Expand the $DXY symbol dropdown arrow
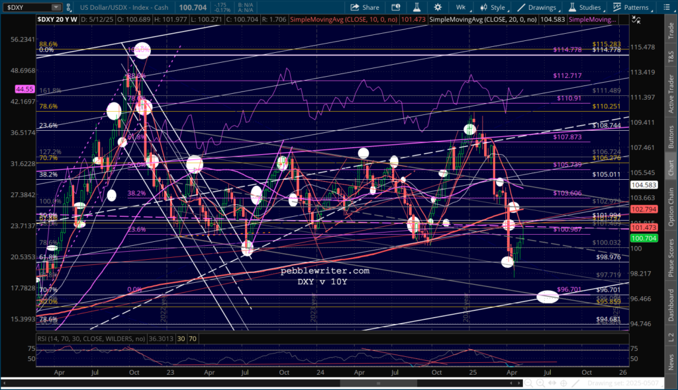This screenshot has height=390, width=678. point(58,7)
